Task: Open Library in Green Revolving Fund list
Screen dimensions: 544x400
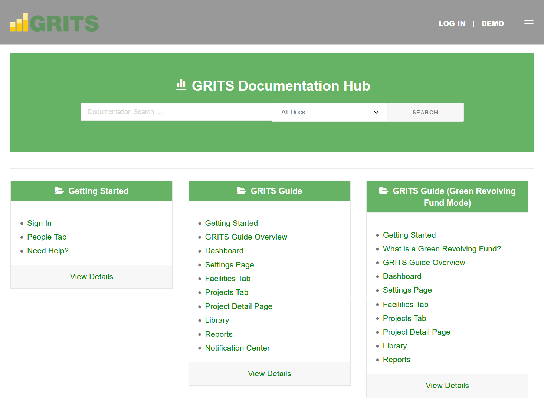Action: [395, 346]
